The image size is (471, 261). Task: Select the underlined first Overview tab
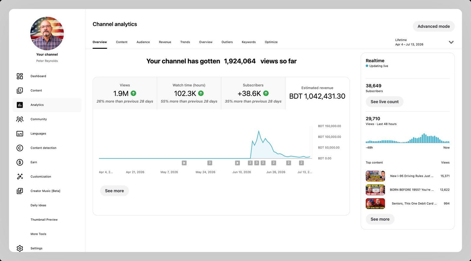(100, 42)
